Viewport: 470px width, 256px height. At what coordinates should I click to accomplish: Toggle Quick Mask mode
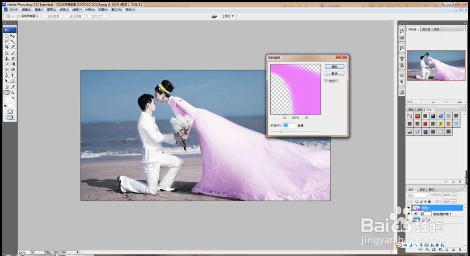tap(10, 111)
